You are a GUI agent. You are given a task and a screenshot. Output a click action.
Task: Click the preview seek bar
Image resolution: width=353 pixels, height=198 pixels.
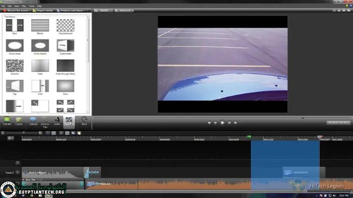click(222, 118)
